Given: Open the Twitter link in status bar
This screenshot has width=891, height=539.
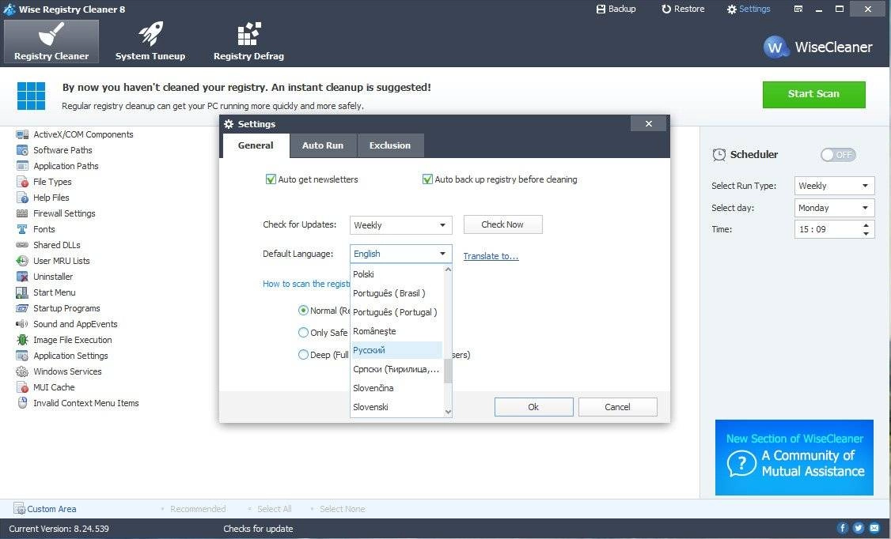Looking at the screenshot, I should 858,528.
